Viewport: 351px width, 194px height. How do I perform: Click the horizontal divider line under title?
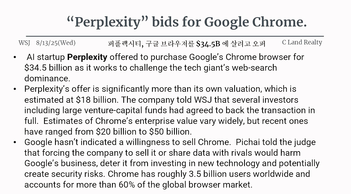click(175, 36)
